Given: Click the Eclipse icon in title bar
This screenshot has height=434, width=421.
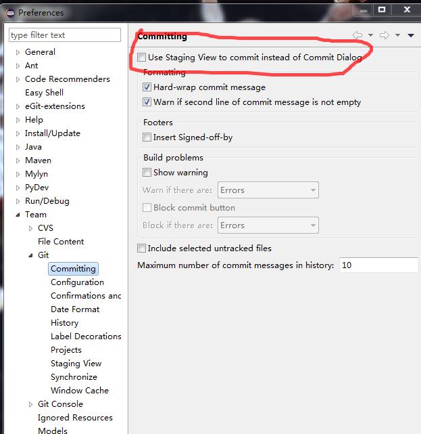Looking at the screenshot, I should point(10,13).
